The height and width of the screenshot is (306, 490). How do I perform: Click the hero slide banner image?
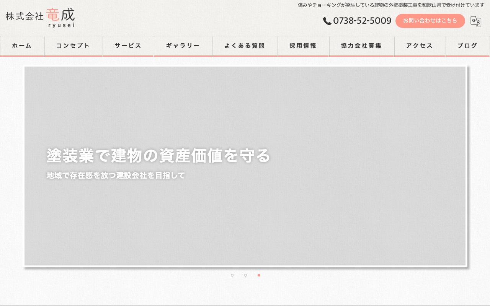245,166
